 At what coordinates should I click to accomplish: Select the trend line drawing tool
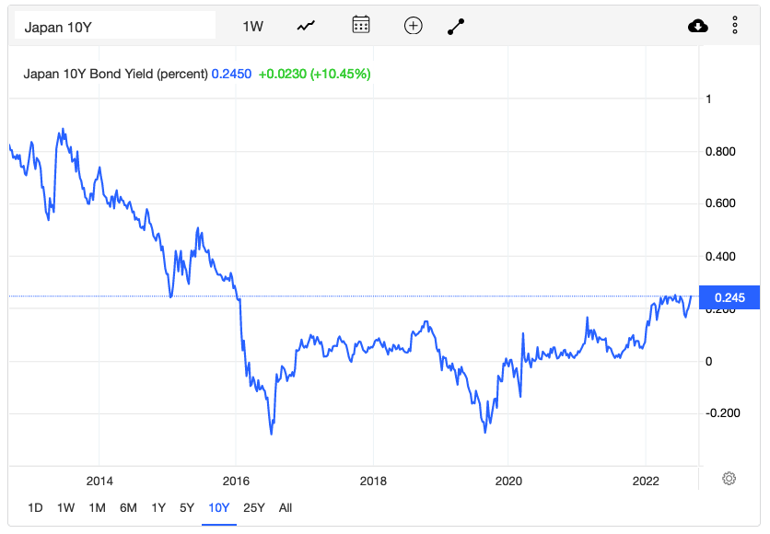point(456,26)
